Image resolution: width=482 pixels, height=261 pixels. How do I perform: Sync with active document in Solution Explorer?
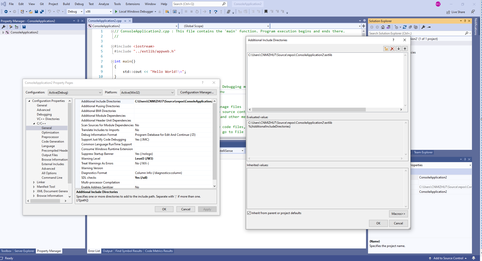(x=405, y=27)
